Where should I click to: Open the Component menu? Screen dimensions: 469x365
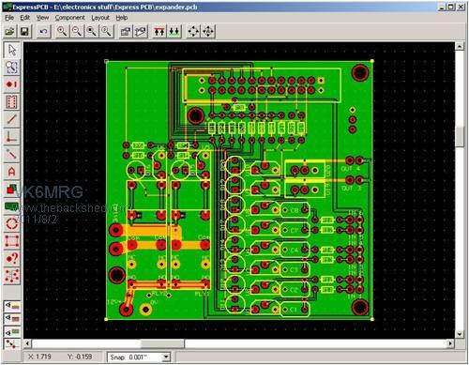pyautogui.click(x=69, y=18)
